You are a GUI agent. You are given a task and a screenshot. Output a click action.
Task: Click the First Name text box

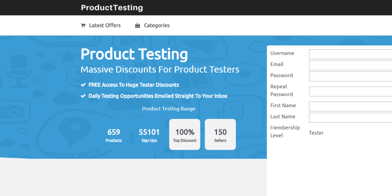(350, 106)
